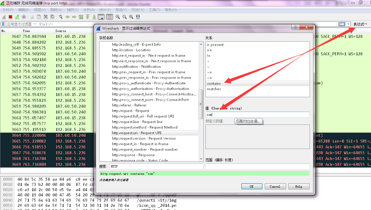Click the main display filter input bar
This screenshot has width=371, height=210.
click(x=172, y=24)
